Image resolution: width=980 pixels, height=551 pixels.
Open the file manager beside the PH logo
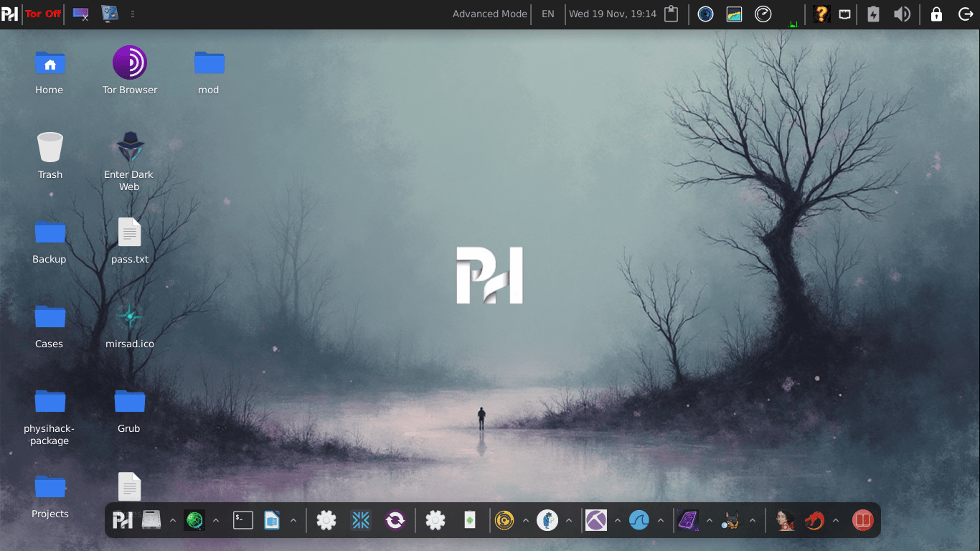(151, 520)
